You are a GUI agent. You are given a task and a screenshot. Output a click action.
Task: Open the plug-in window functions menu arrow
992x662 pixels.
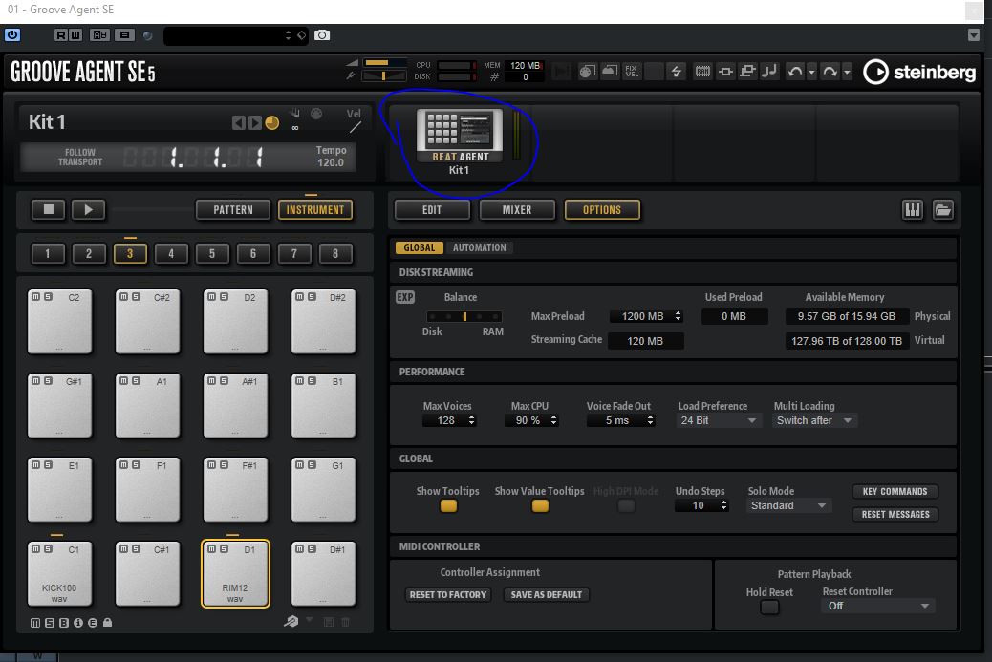pos(974,35)
